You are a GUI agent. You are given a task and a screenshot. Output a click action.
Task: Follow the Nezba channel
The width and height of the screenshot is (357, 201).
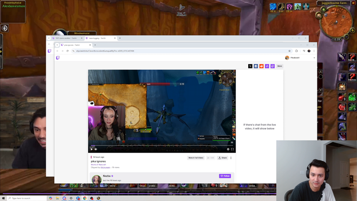[x=225, y=176]
